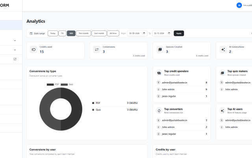Image resolution: width=252 pixels, height=158 pixels.
Task: Click the Top AI users sparkle icon
Action: 222,111
